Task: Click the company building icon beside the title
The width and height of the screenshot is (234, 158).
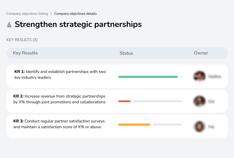Action: click(9, 25)
